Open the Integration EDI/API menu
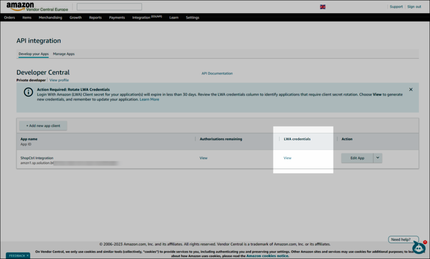430x259 pixels. click(x=147, y=17)
